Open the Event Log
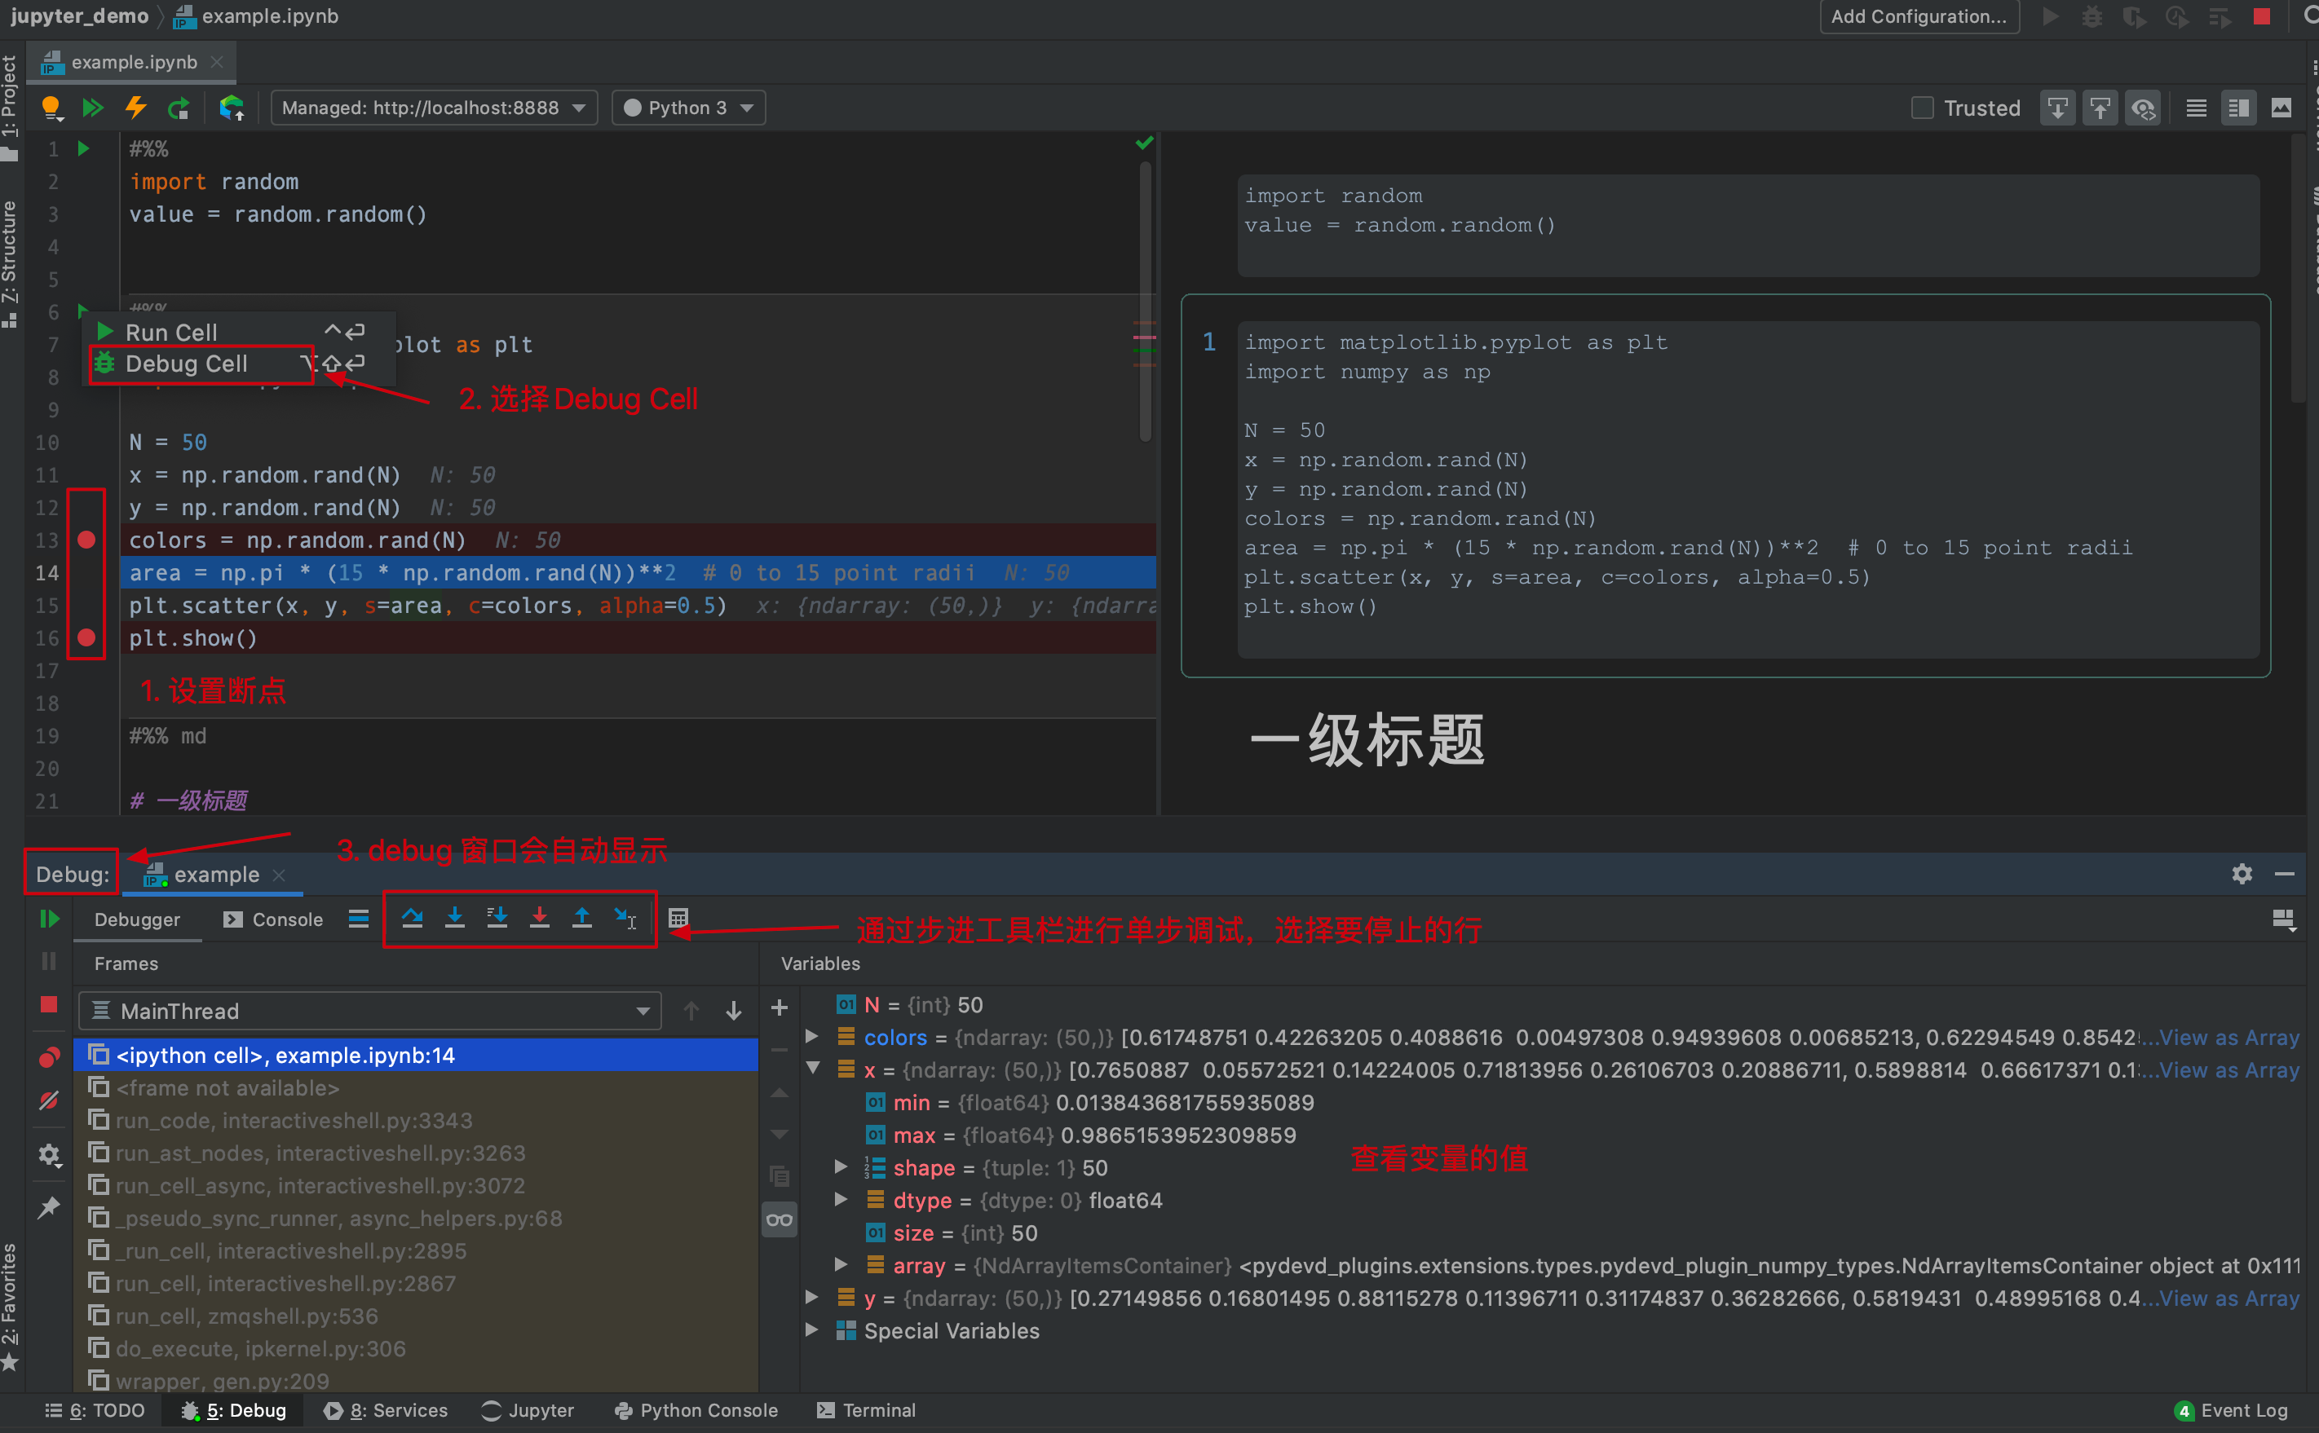 2233,1410
